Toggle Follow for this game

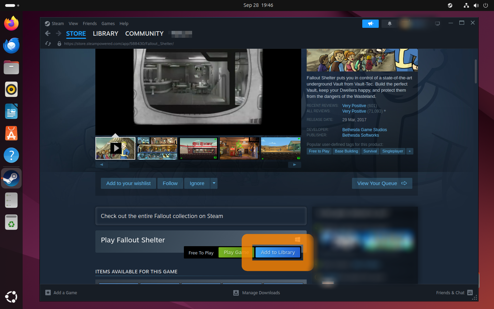click(x=170, y=183)
